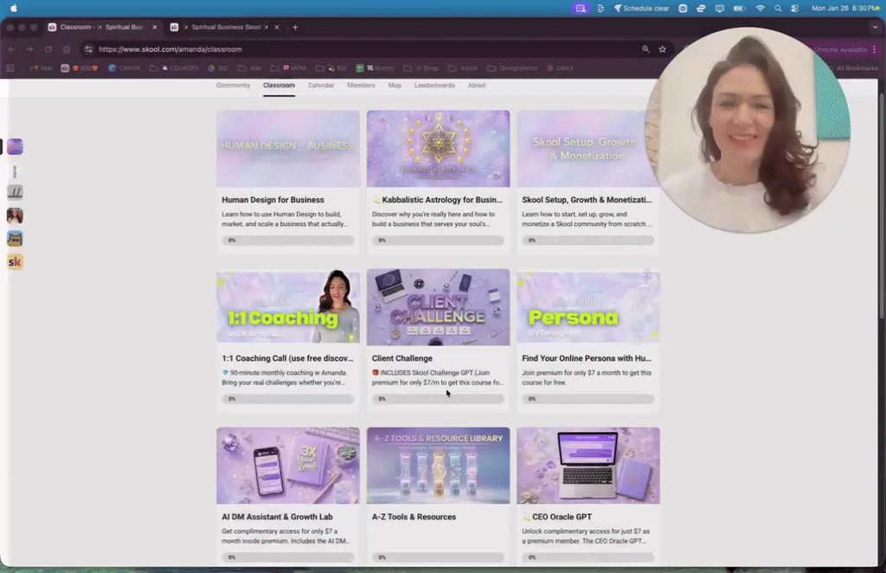886x573 pixels.
Task: Open the apps grid in bookmarks bar
Action: coord(10,68)
